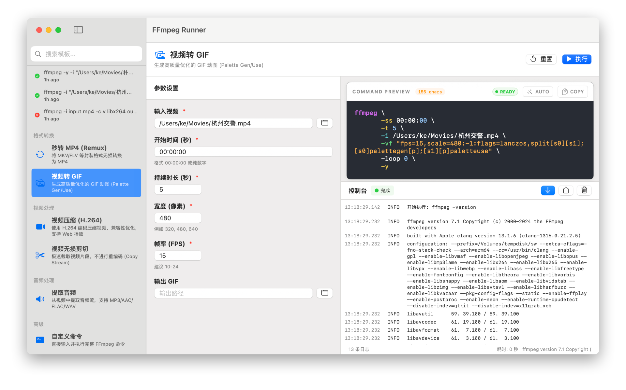This screenshot has height=390, width=626.
Task: Click the template search field
Action: coord(86,54)
